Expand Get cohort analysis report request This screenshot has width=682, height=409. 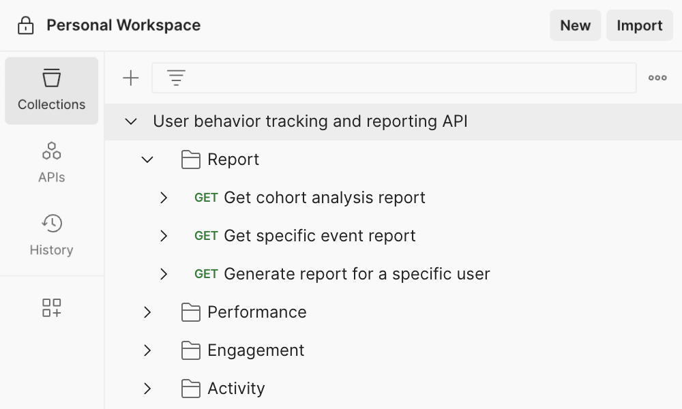pos(164,198)
